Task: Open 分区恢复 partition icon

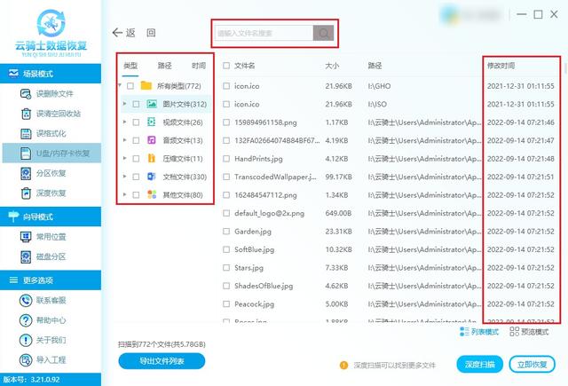Action: click(26, 173)
